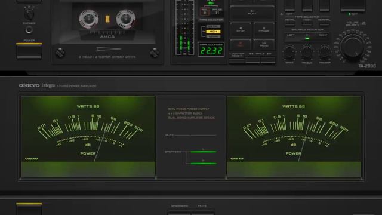Adjust the TREBLE knob
The height and width of the screenshot is (215, 382).
coord(307,52)
